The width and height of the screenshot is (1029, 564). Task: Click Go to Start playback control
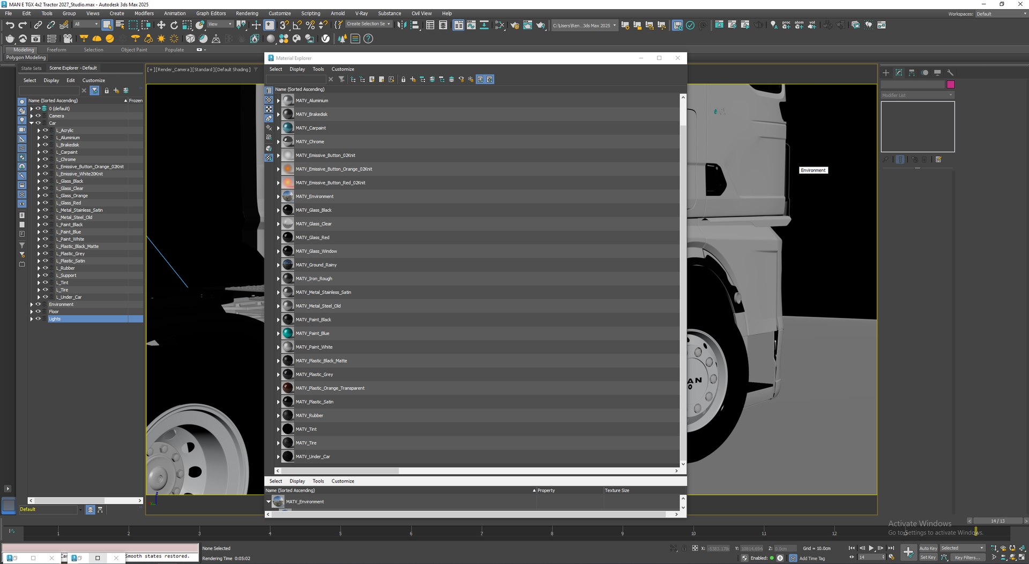(852, 548)
